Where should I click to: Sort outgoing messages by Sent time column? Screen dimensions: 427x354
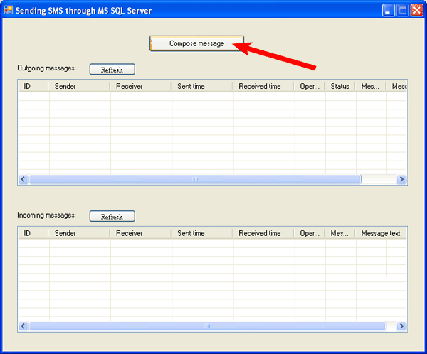coord(202,86)
